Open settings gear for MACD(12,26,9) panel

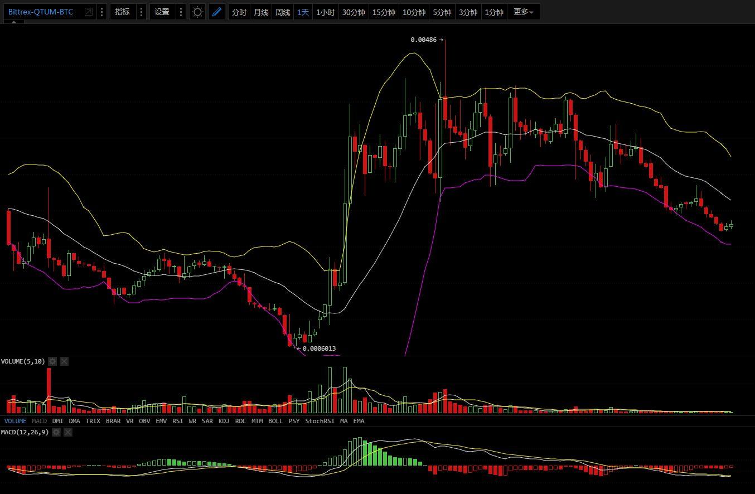tap(56, 432)
